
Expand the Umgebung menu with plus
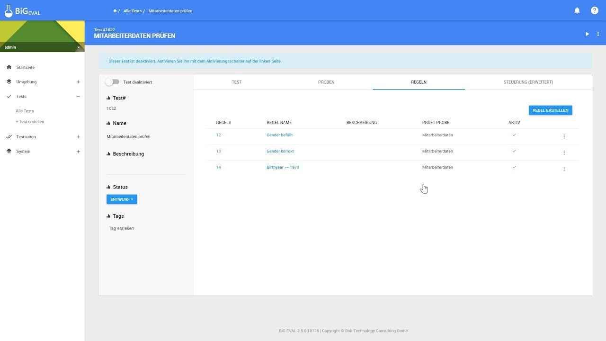(x=78, y=82)
